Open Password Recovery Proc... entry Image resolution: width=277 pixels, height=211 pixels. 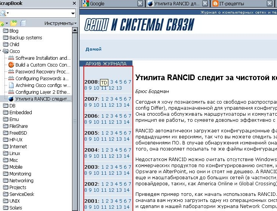(42, 72)
